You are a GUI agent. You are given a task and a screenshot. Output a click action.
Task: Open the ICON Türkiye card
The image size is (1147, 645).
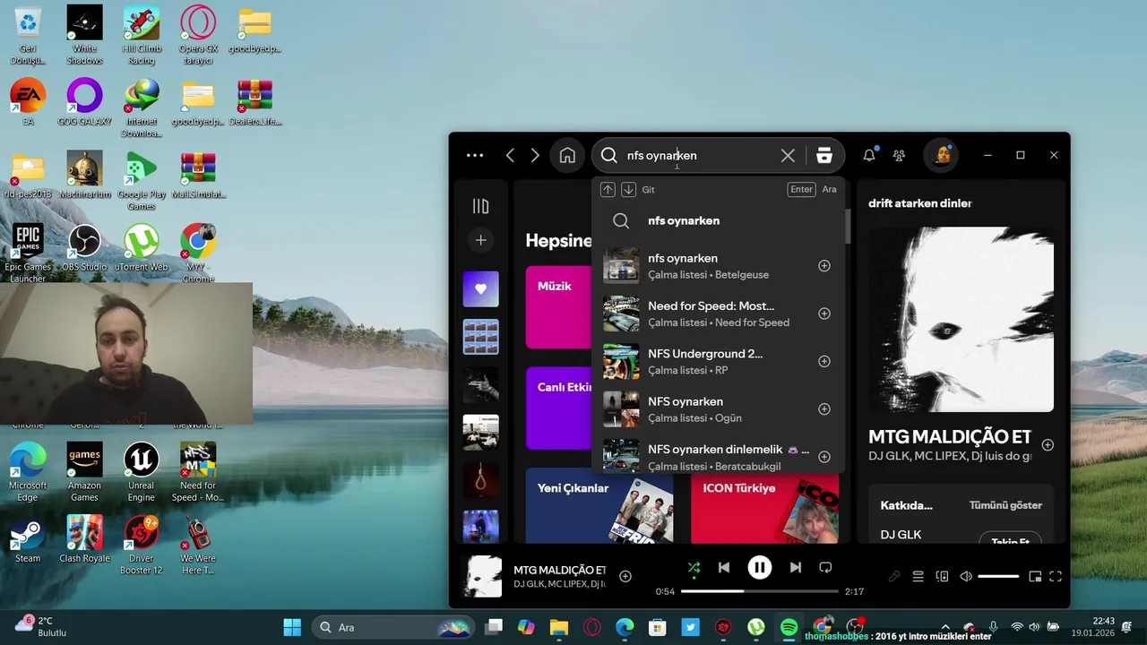tap(764, 505)
